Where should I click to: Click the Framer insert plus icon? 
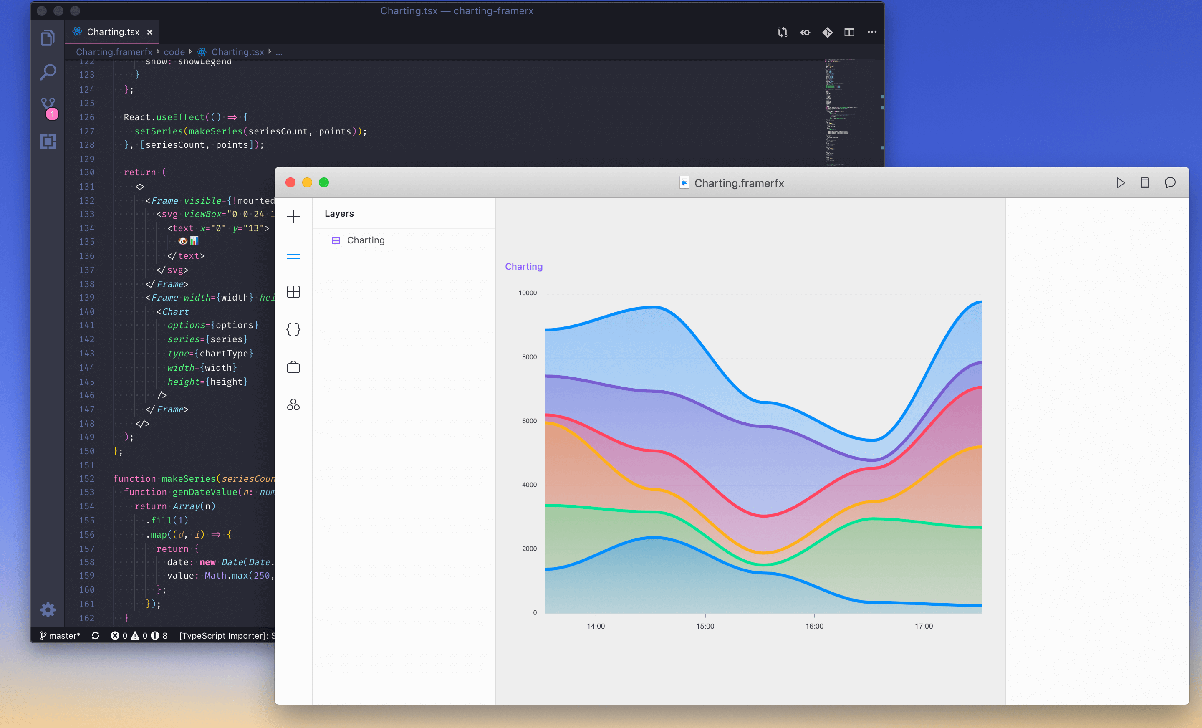click(293, 217)
